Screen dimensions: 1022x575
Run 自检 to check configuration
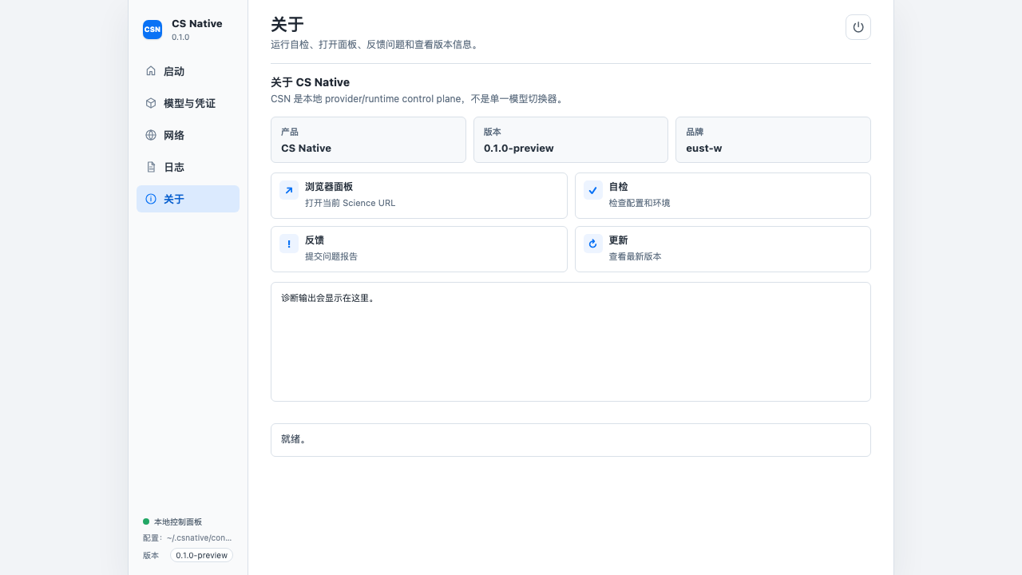723,196
